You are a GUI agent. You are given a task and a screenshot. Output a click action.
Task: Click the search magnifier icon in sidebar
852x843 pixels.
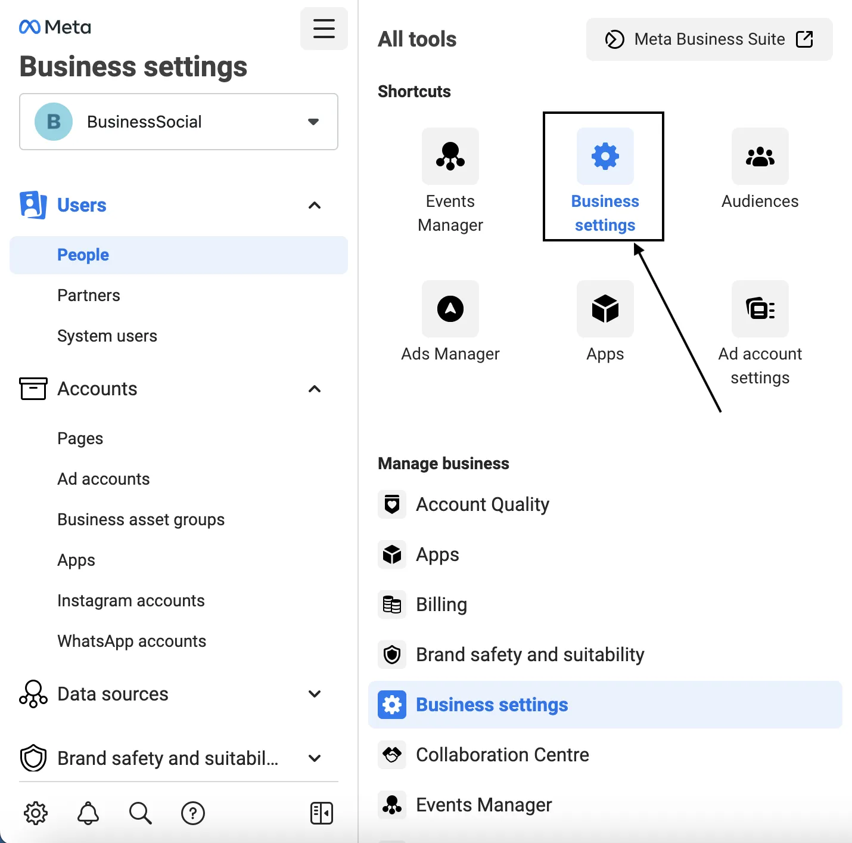coord(141,813)
